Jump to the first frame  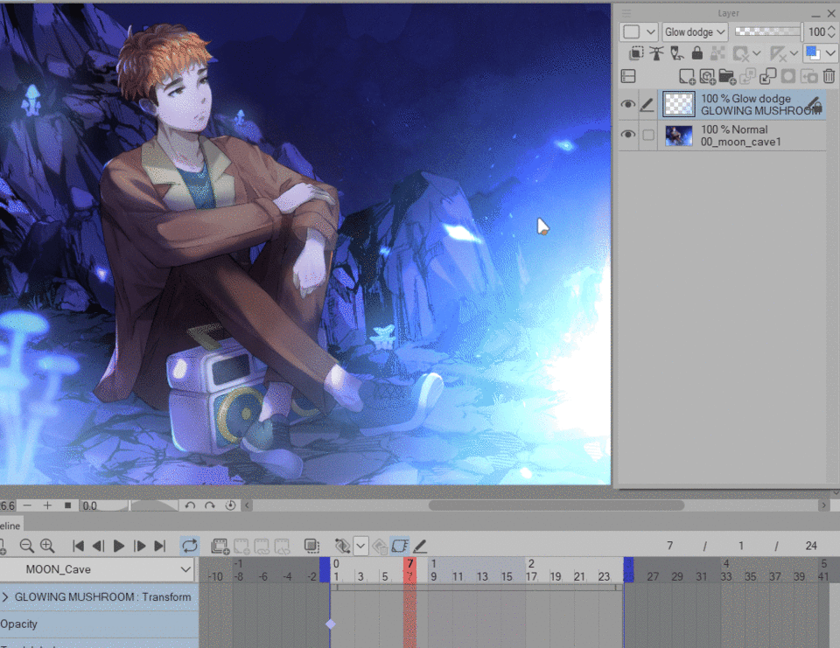click(x=78, y=546)
